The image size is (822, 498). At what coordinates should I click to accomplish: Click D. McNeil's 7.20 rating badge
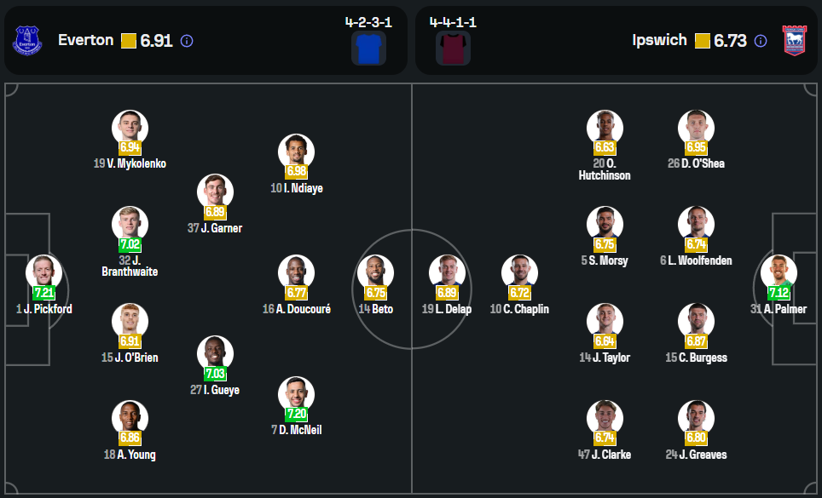click(x=296, y=414)
